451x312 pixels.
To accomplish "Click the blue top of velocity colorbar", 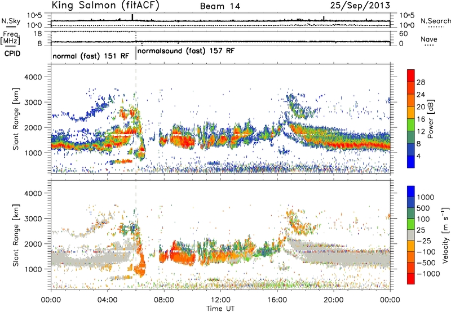I will pos(411,191).
